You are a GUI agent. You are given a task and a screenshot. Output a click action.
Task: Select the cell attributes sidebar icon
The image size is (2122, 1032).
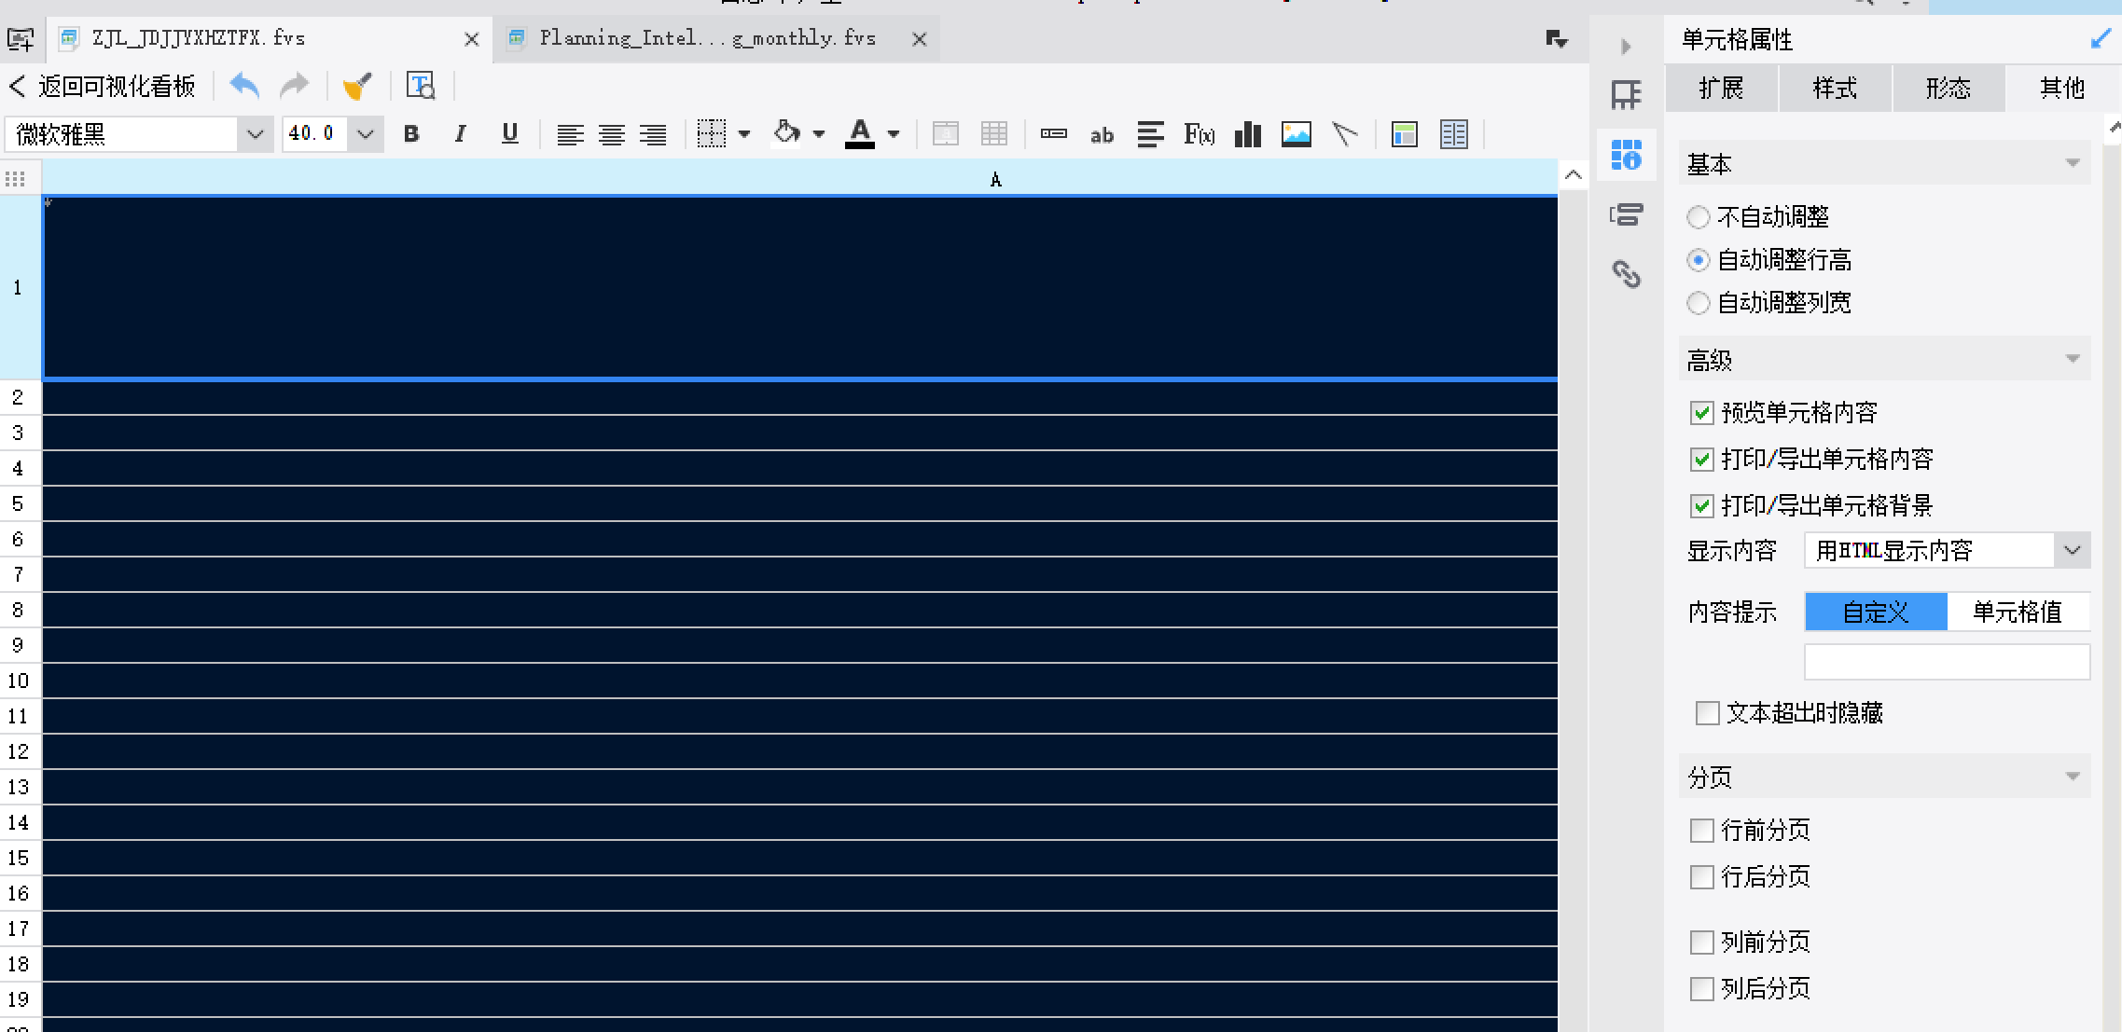1626,155
